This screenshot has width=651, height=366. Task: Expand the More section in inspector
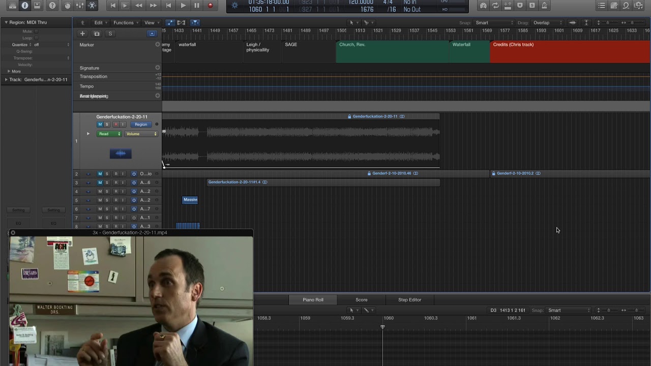point(9,71)
